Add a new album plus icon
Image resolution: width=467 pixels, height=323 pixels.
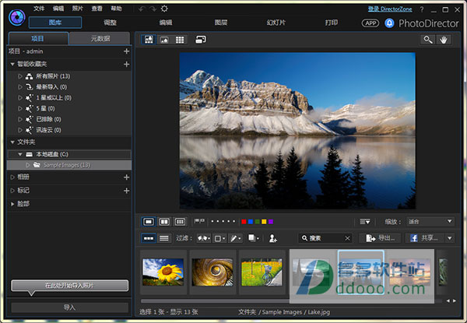[x=127, y=177]
